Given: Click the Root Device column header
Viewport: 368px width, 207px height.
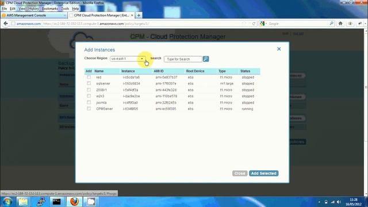Looking at the screenshot, I should pyautogui.click(x=195, y=71).
